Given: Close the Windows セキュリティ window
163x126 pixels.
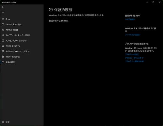Looking at the screenshot, I should (x=159, y=2).
